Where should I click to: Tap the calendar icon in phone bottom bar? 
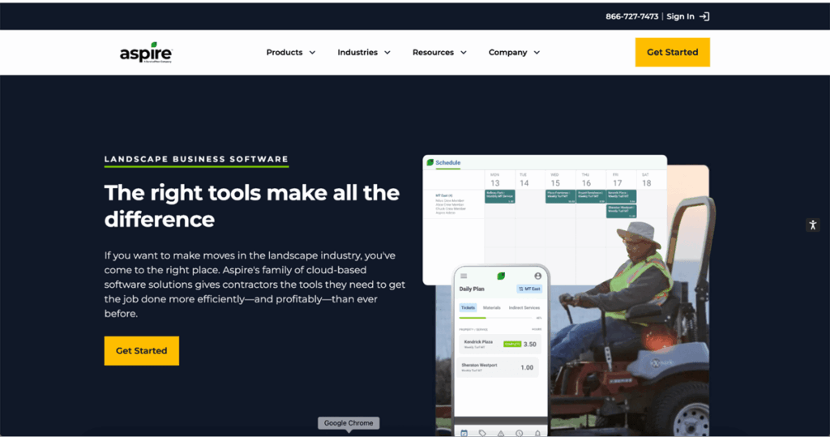pos(464,433)
